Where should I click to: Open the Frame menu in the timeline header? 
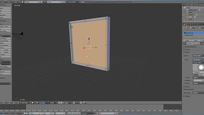click(x=13, y=113)
